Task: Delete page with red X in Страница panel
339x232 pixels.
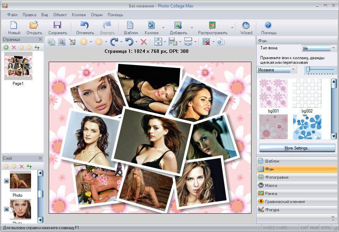Action: coord(14,47)
